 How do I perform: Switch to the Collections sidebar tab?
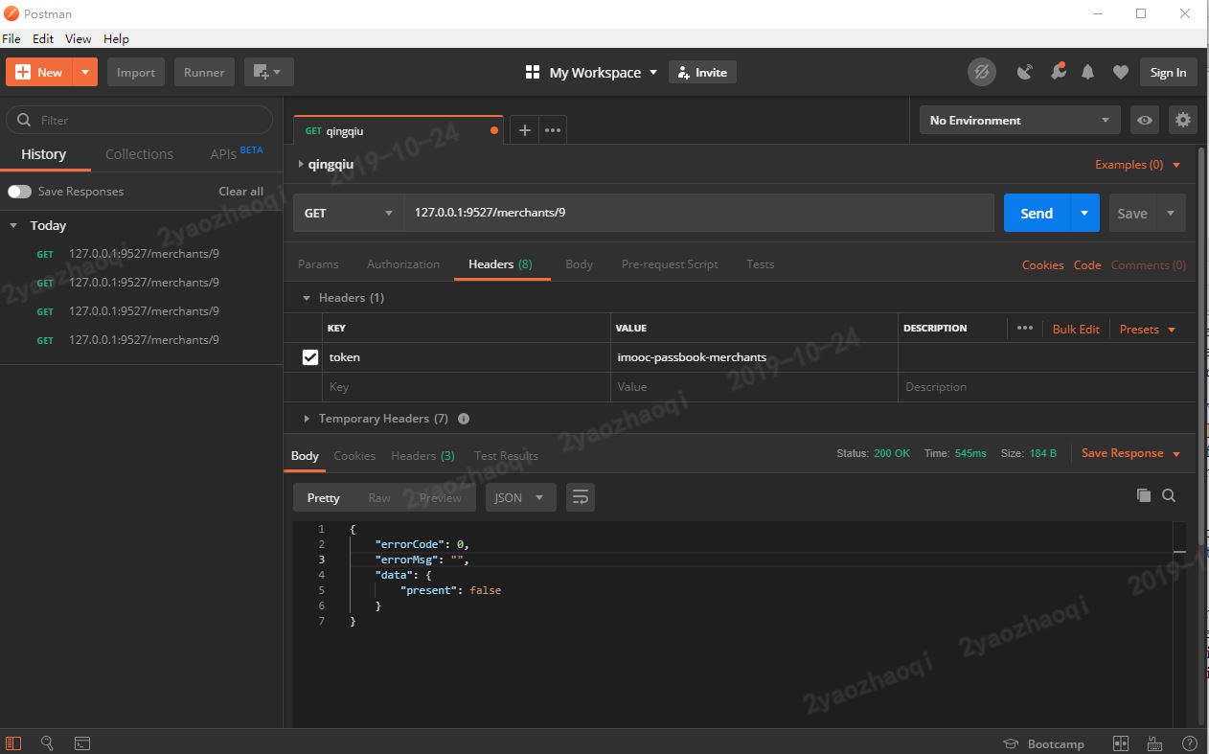[139, 154]
